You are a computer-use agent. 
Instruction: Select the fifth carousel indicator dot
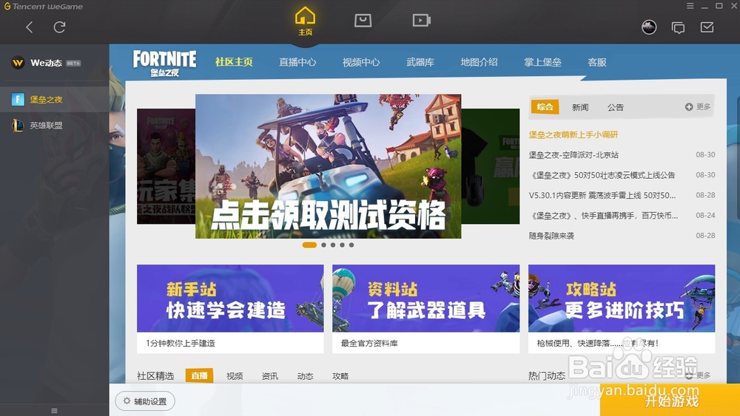tap(351, 245)
